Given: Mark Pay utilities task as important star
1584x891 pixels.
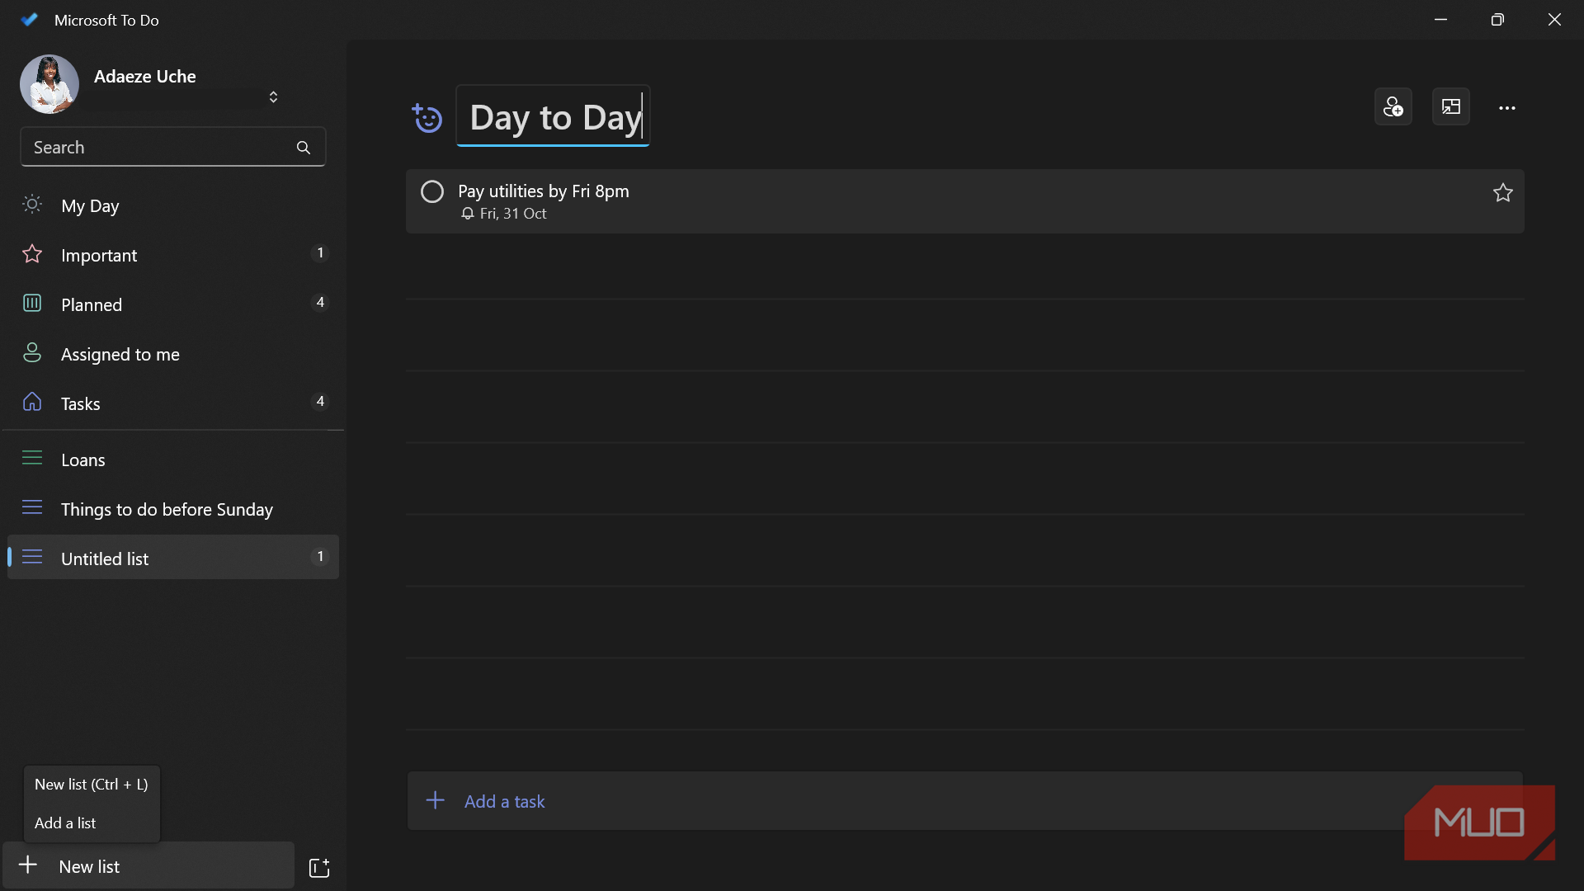Looking at the screenshot, I should [x=1503, y=193].
